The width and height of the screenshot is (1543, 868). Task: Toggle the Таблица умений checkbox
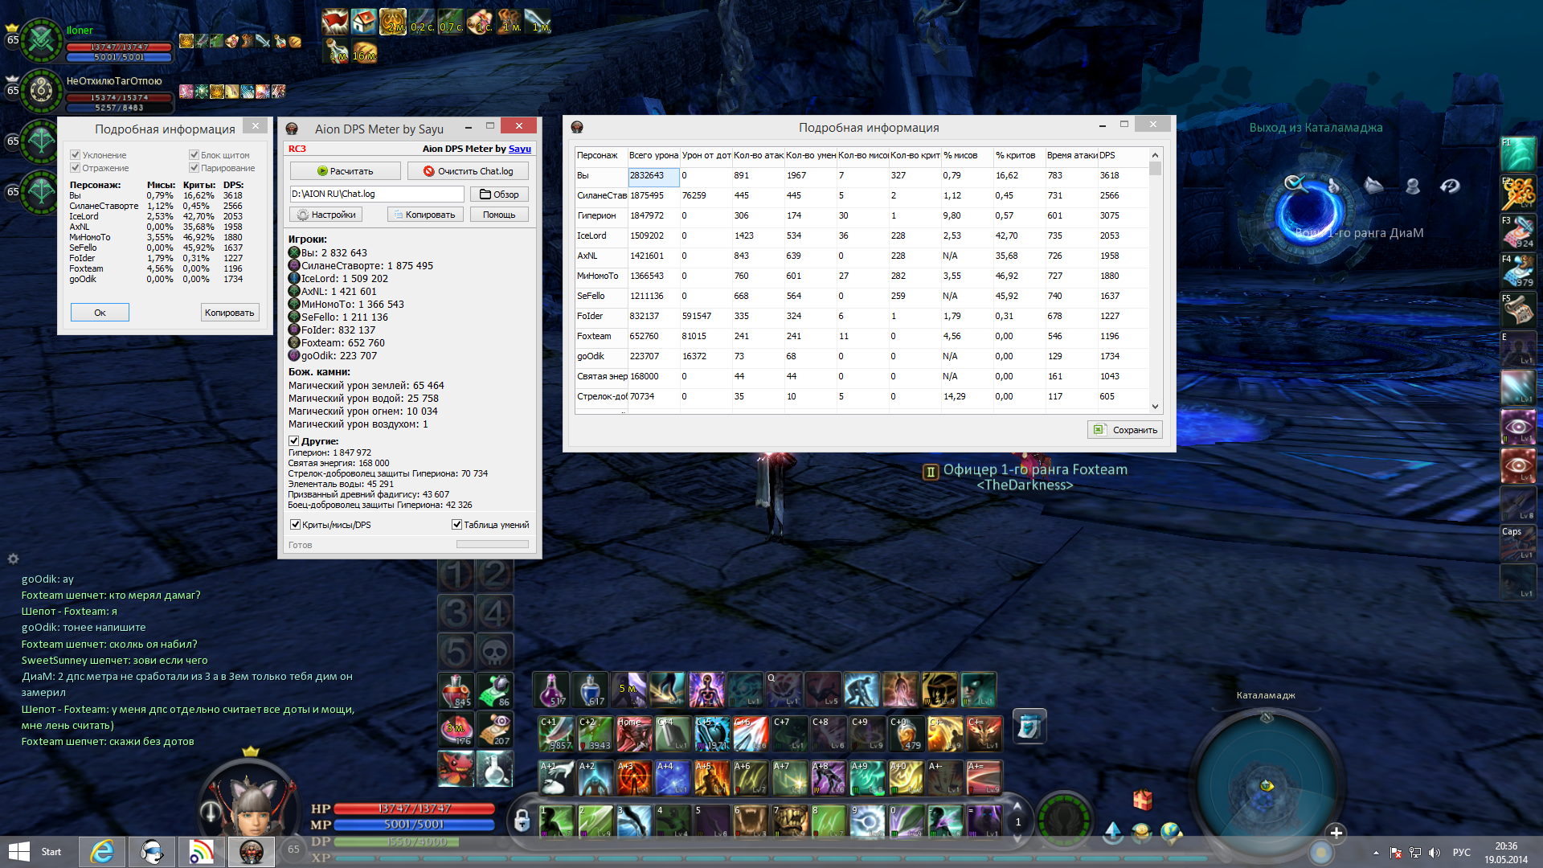(x=456, y=525)
